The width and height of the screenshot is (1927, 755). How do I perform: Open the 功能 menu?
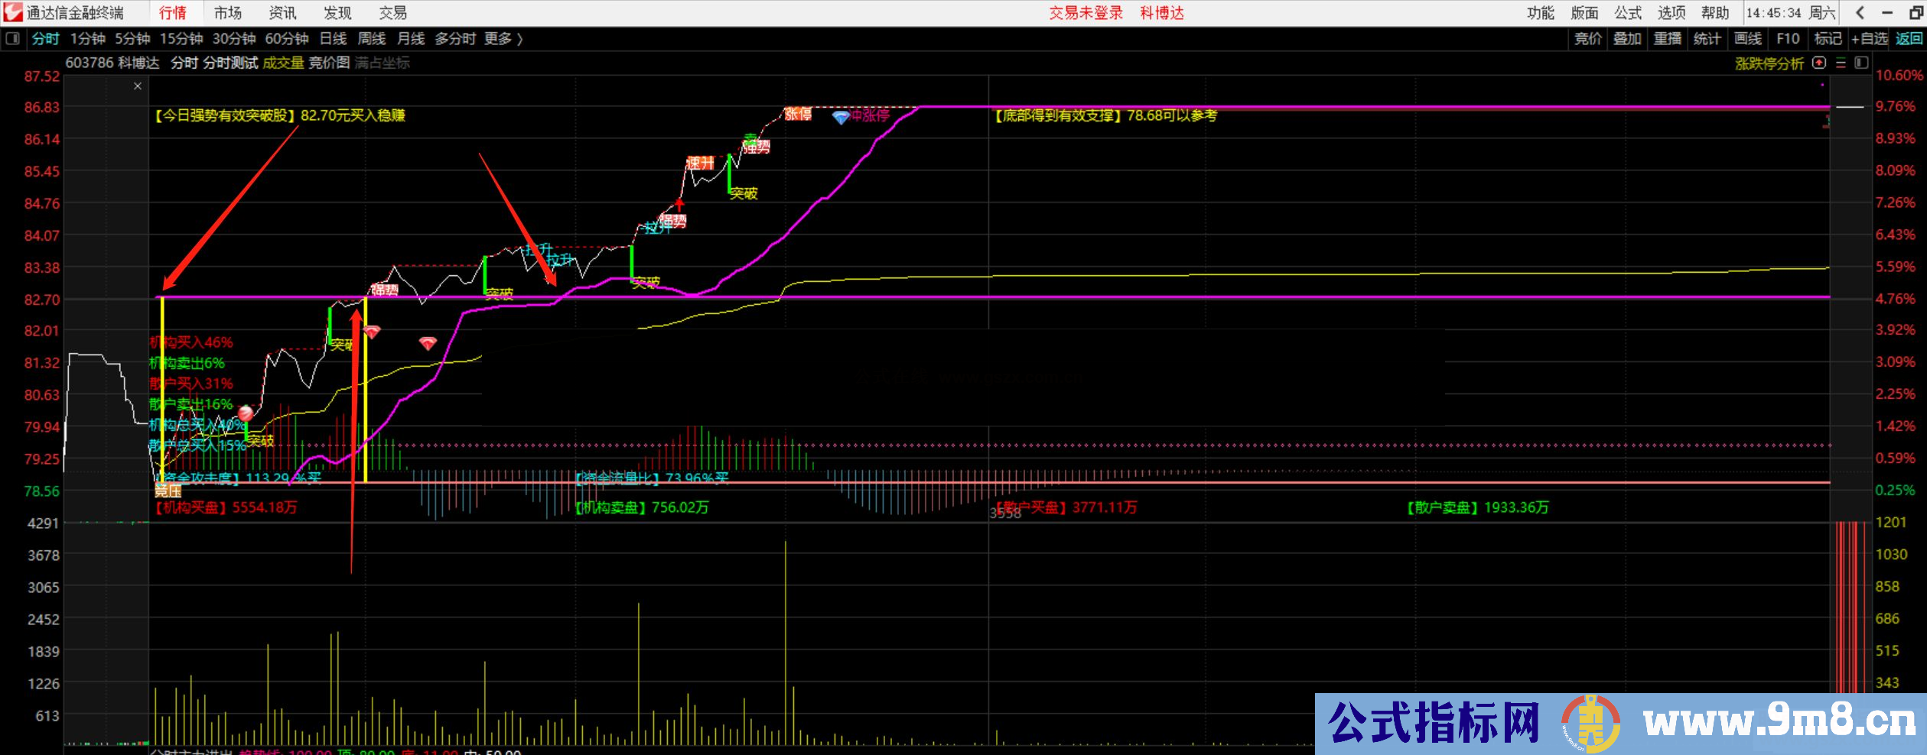point(1541,13)
